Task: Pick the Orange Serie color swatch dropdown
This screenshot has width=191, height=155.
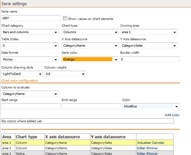Action: [90, 59]
